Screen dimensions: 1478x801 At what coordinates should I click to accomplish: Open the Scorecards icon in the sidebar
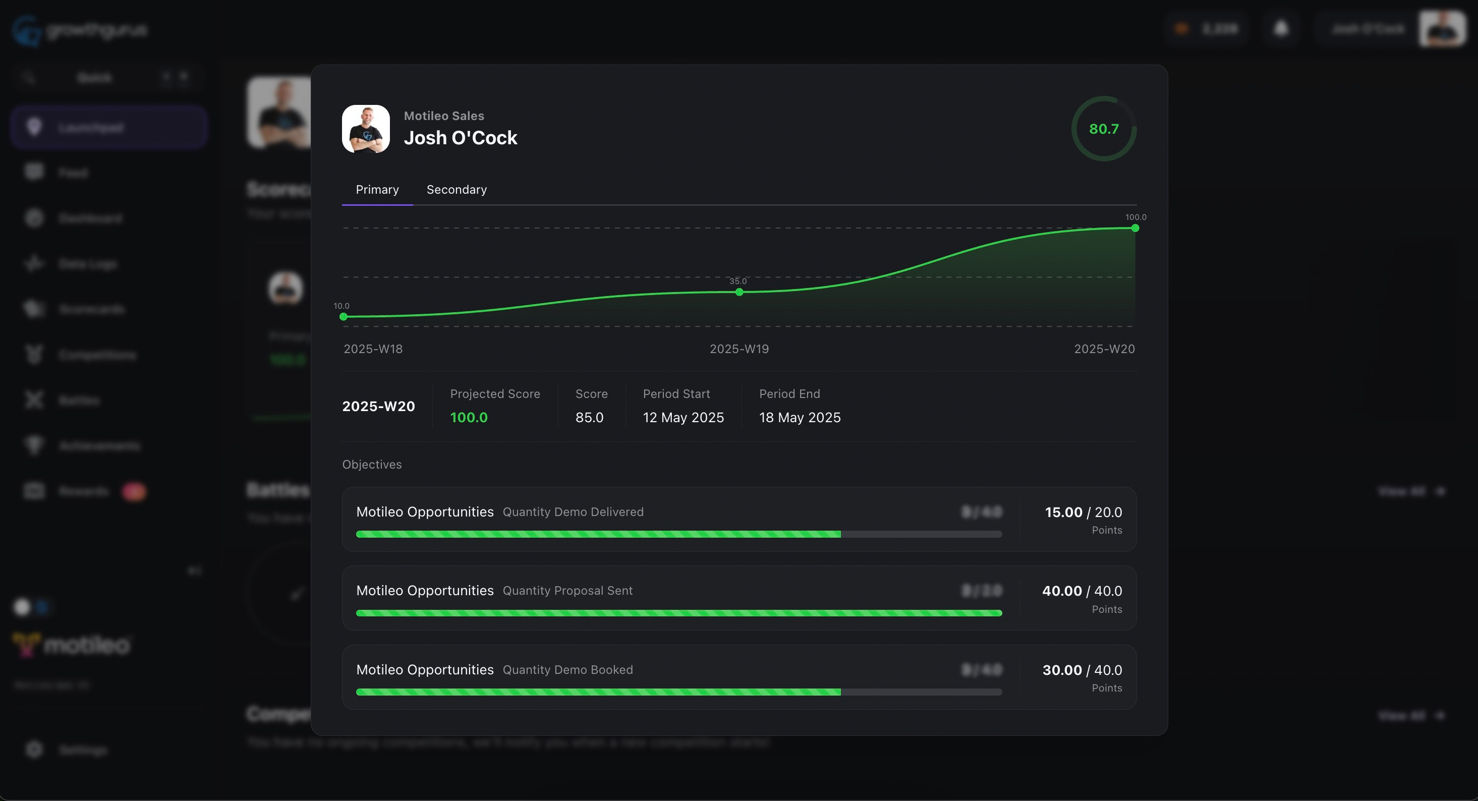34,309
